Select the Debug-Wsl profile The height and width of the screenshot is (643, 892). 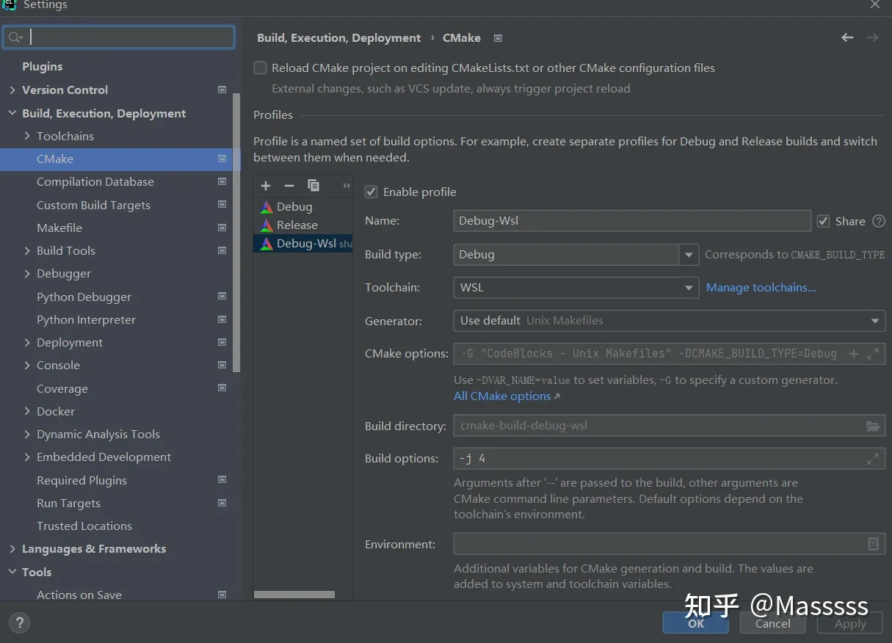click(x=303, y=244)
